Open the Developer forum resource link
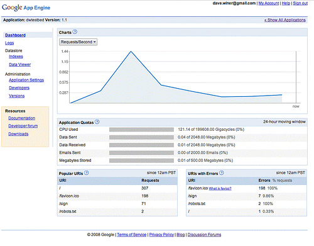314x246 pixels. [x=23, y=126]
